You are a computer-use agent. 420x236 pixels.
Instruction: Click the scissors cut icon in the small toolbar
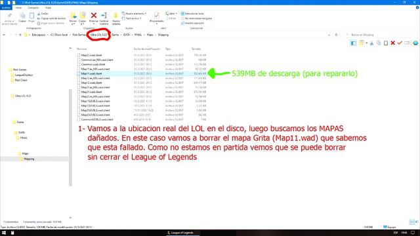click(x=372, y=43)
